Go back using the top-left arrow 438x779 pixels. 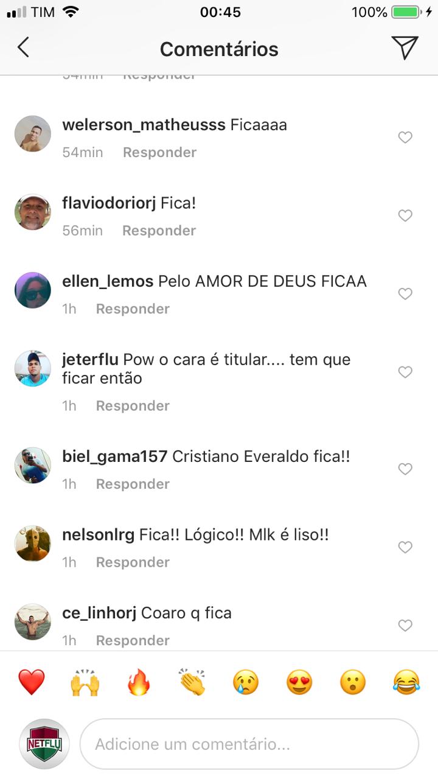(23, 47)
